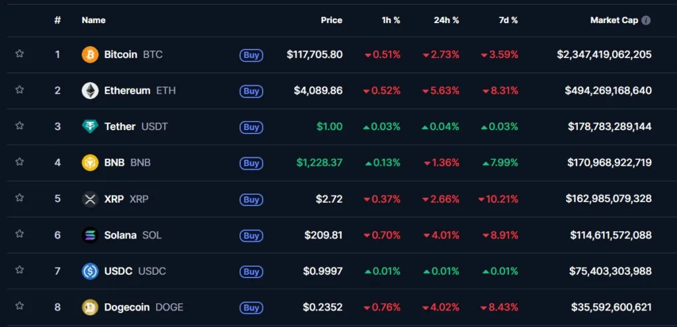677x327 pixels.
Task: Sort by the 1h % column header
Action: click(391, 20)
